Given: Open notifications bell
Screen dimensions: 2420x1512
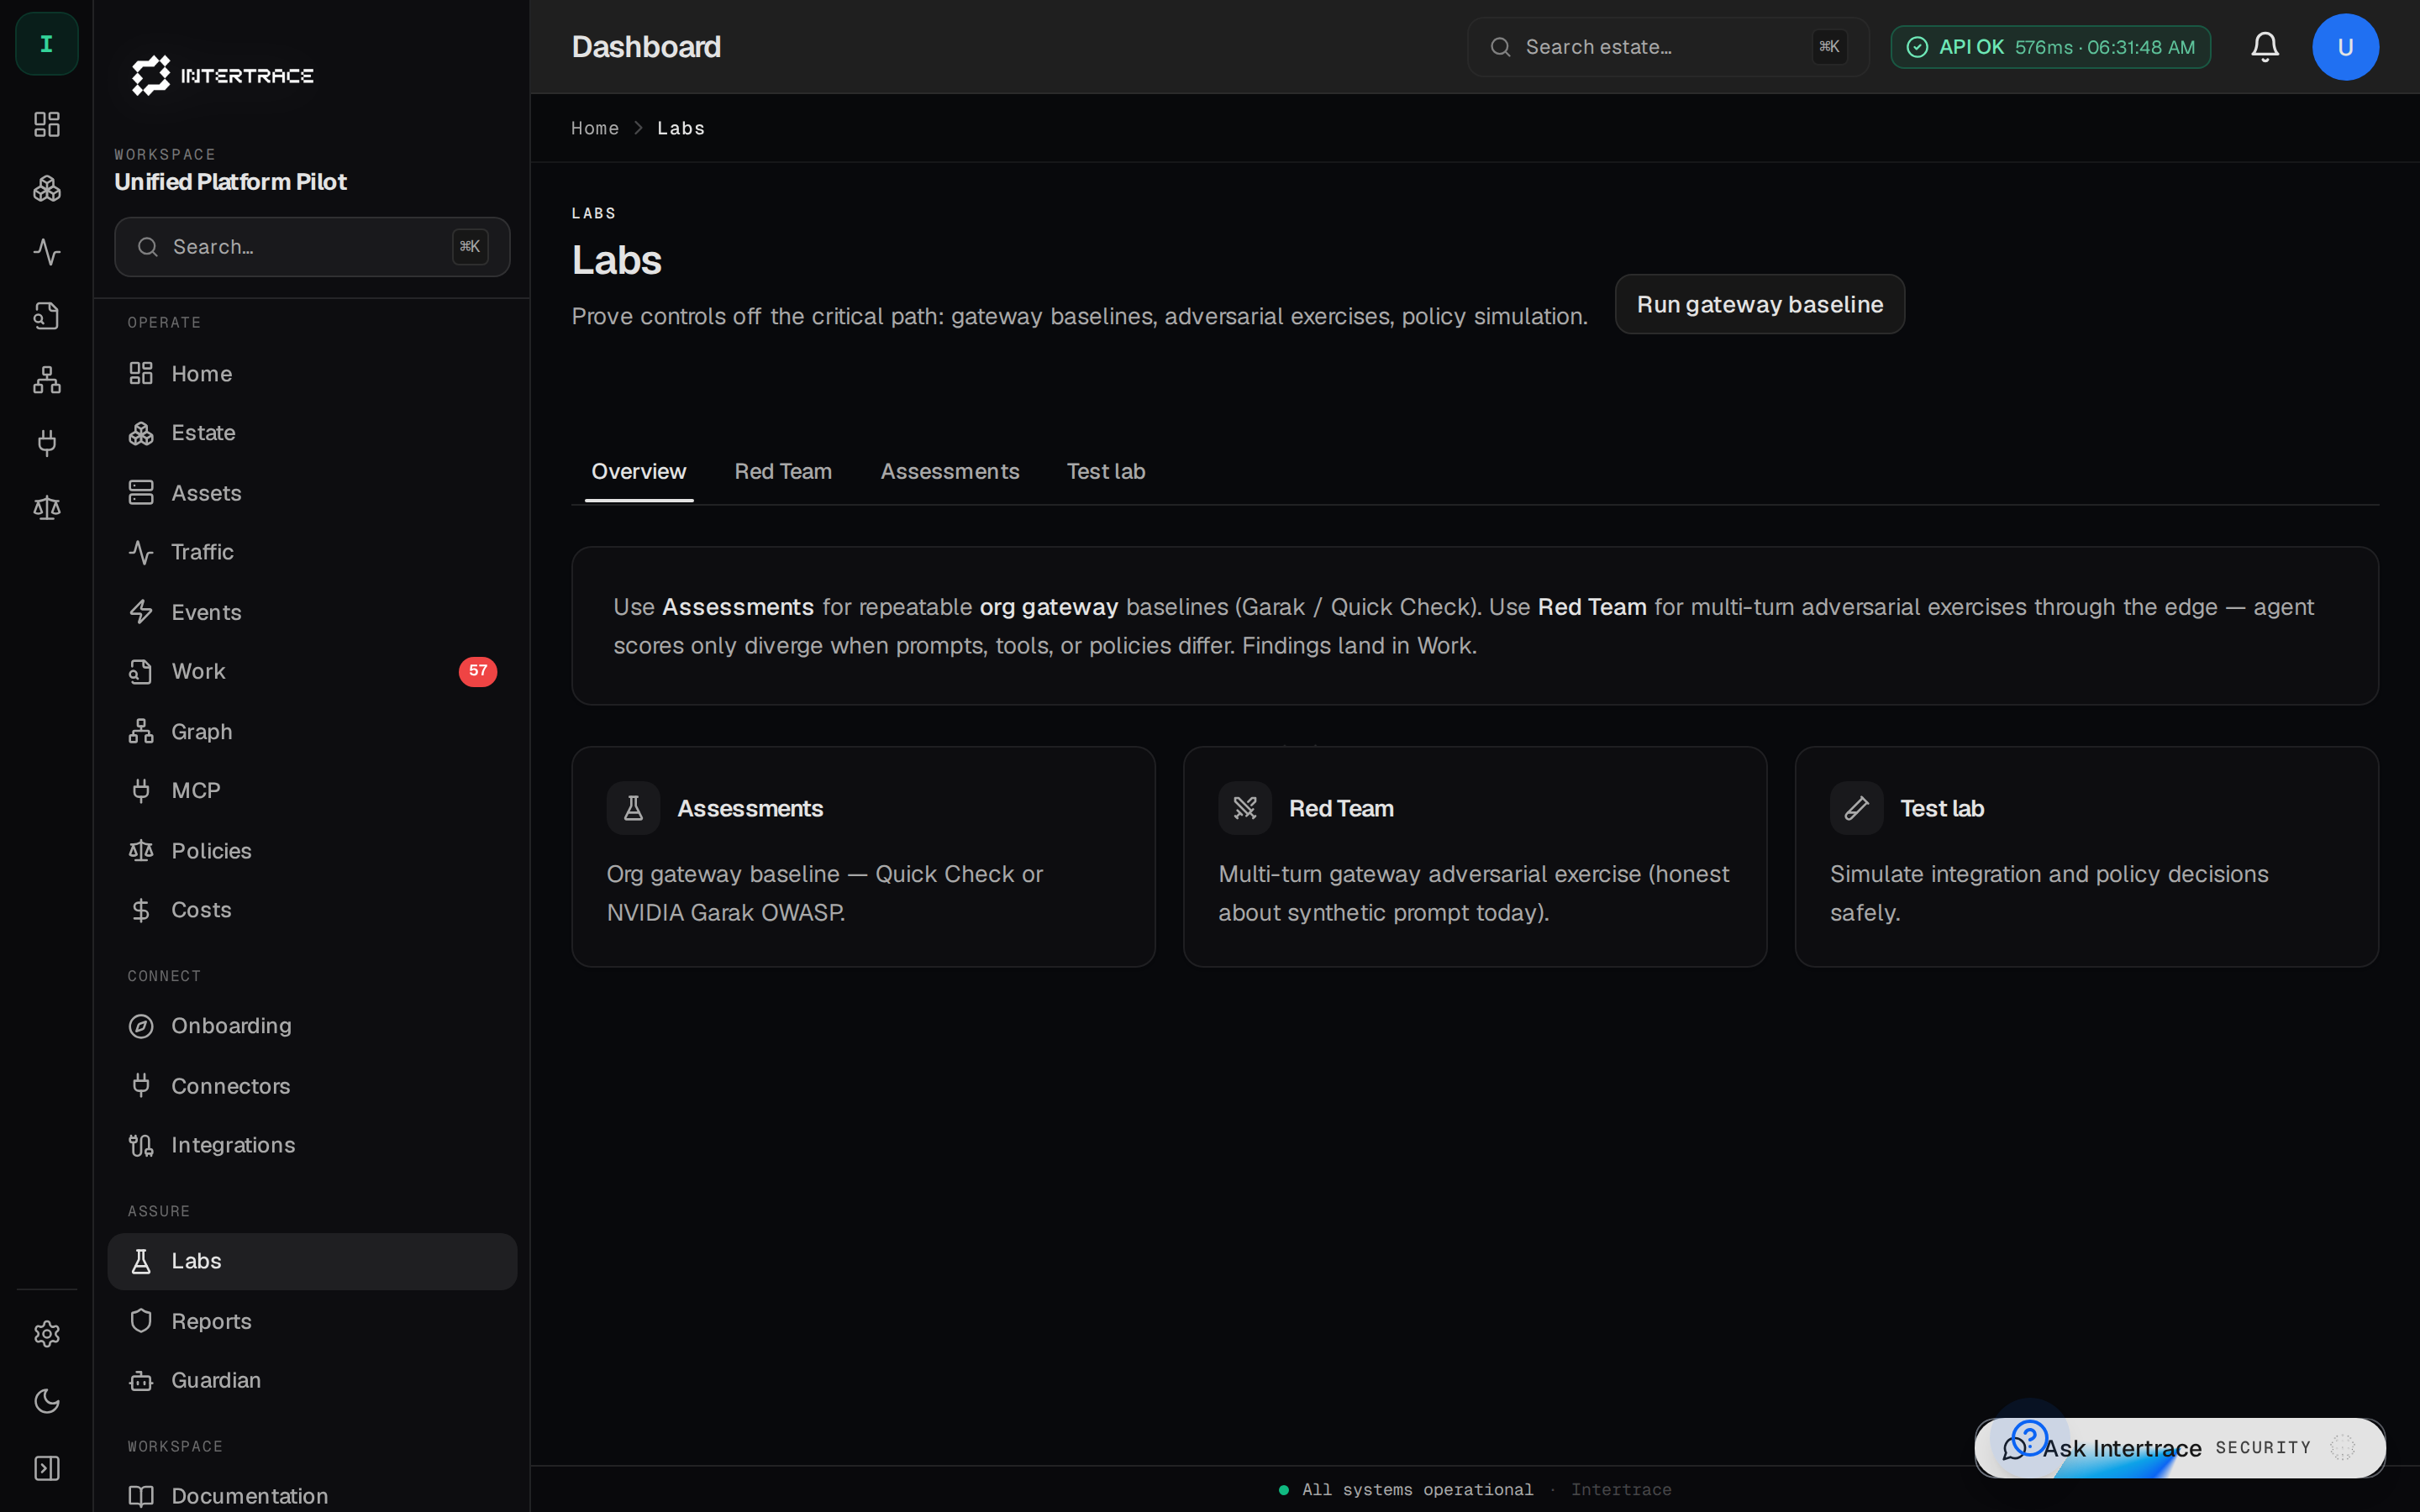Looking at the screenshot, I should (x=2265, y=47).
